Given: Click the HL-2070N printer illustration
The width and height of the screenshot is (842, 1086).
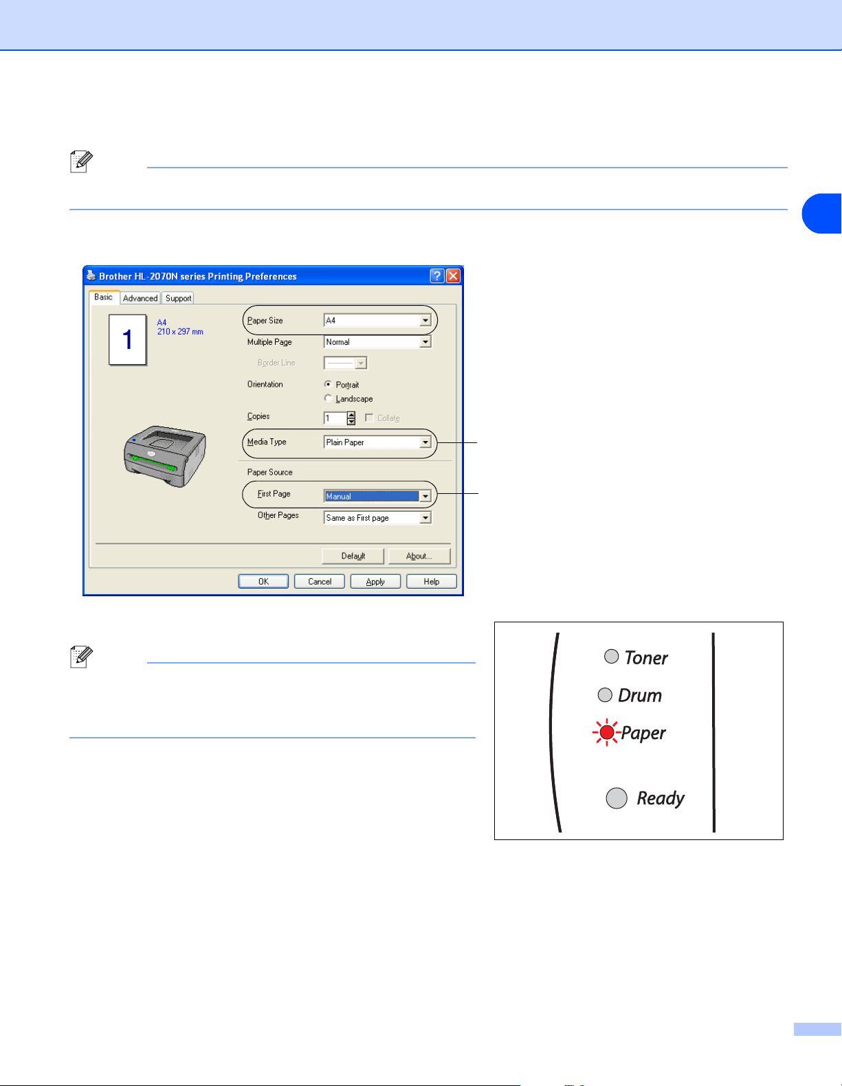Looking at the screenshot, I should click(x=164, y=455).
